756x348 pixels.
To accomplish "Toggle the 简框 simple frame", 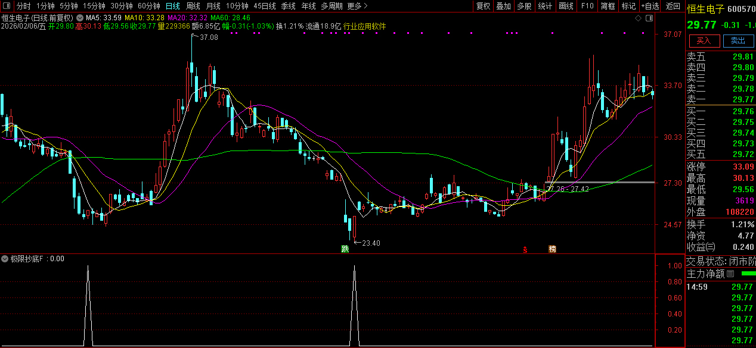I will click(x=608, y=6).
